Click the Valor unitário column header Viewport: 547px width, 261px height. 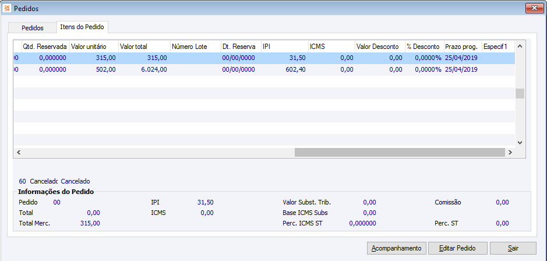pos(93,47)
